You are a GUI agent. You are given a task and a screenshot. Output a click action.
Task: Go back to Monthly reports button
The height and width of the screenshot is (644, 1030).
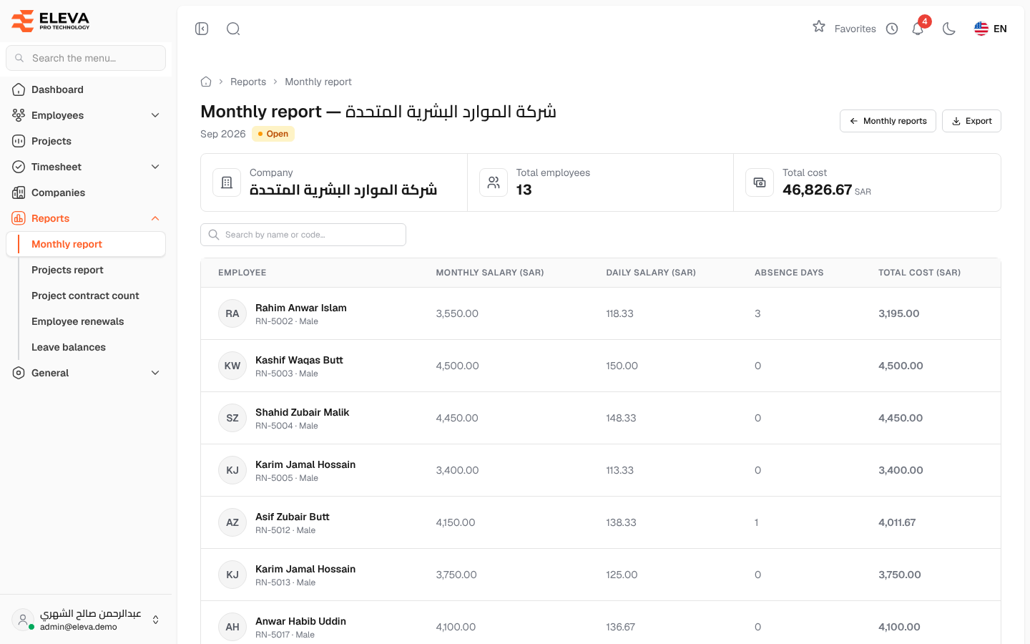pyautogui.click(x=888, y=121)
